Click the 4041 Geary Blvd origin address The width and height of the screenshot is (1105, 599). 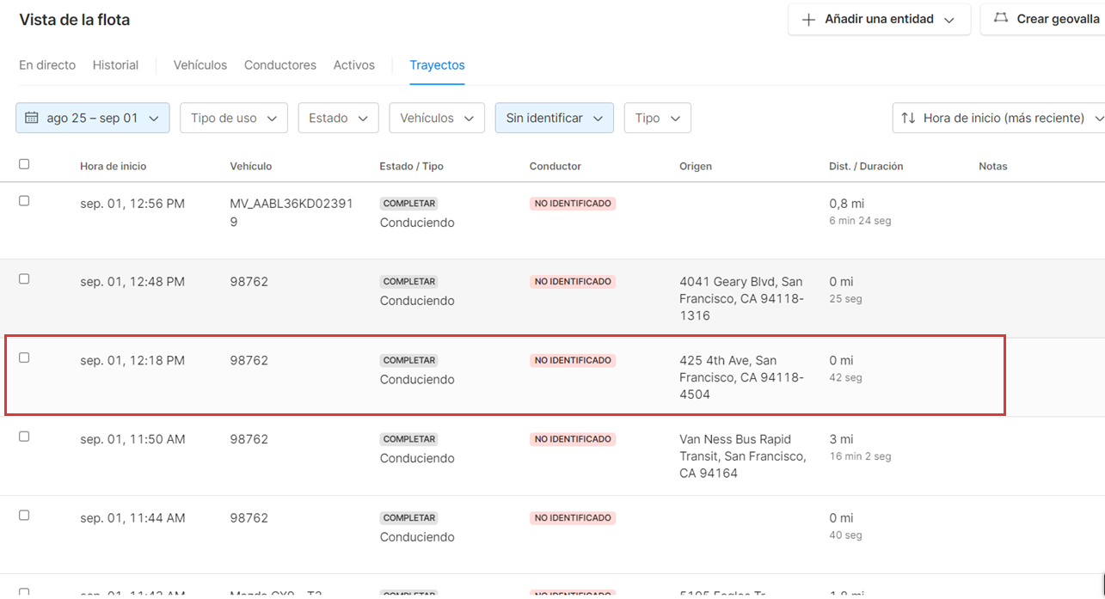[x=741, y=298]
